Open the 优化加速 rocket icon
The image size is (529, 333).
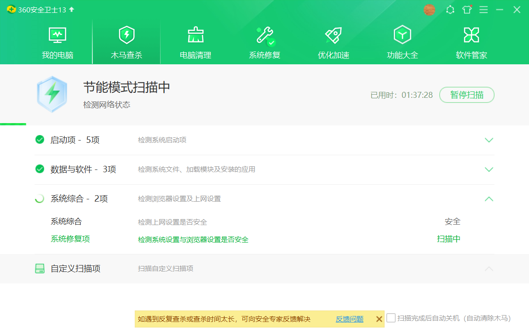333,35
